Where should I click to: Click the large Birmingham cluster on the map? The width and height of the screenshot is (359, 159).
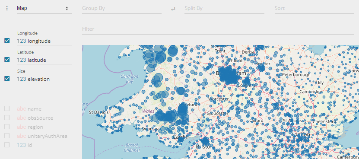point(230,76)
